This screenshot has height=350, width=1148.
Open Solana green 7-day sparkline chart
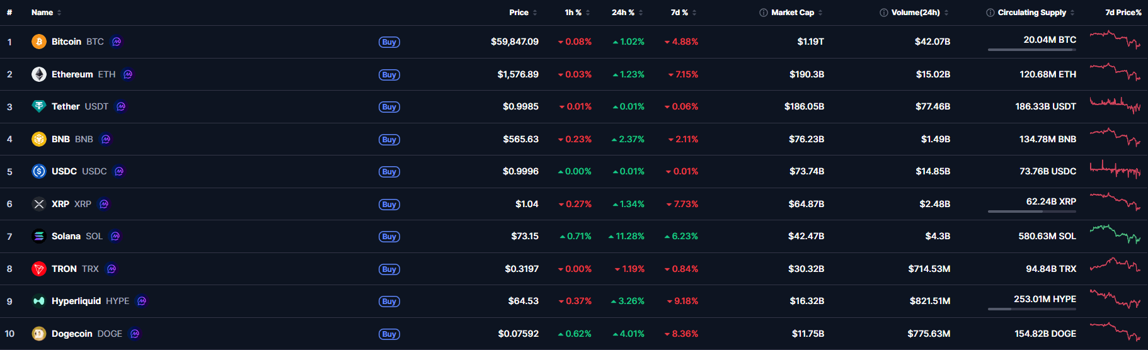[x=1115, y=234]
